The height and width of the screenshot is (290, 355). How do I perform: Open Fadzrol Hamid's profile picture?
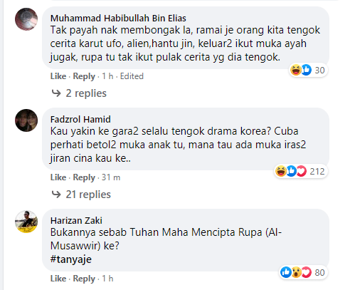pyautogui.click(x=26, y=120)
